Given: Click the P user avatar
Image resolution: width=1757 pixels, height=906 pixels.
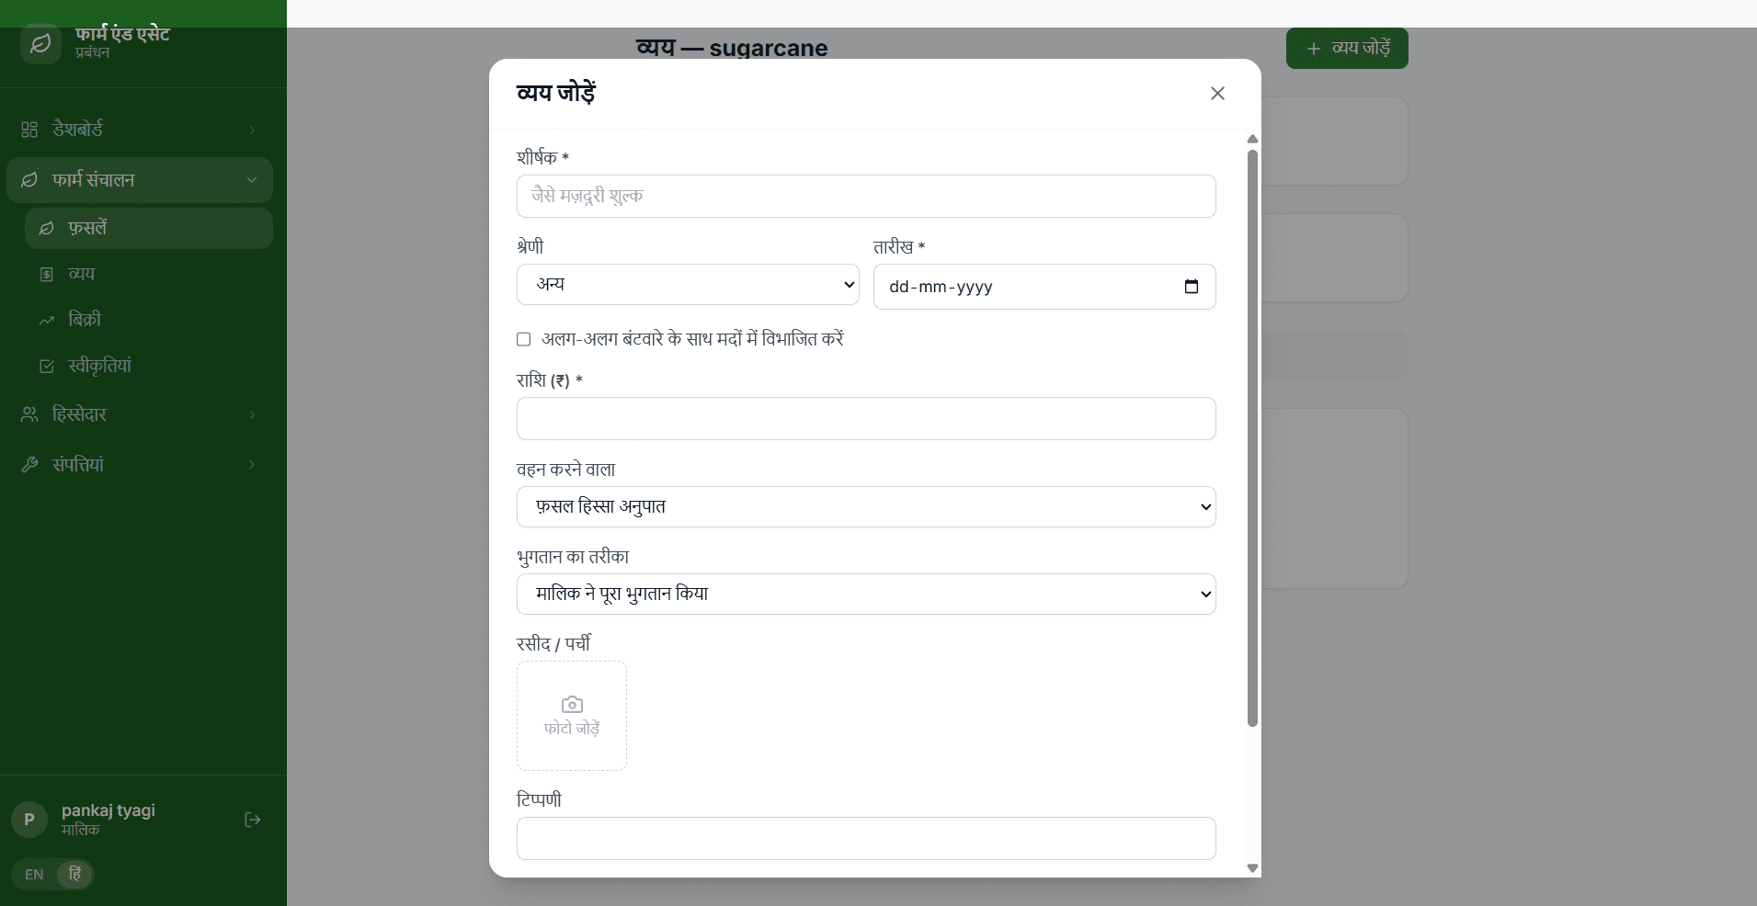Looking at the screenshot, I should click(x=29, y=820).
